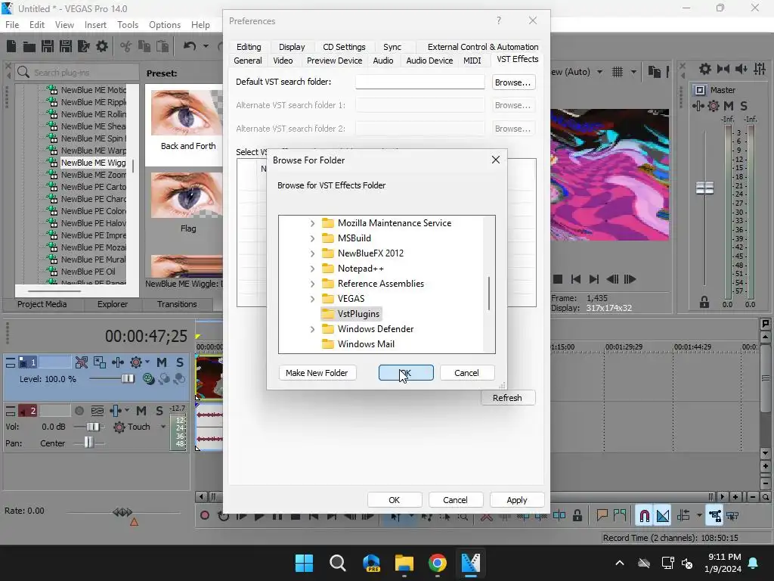Click Apply in Preferences dialog
The height and width of the screenshot is (581, 774).
tap(517, 500)
